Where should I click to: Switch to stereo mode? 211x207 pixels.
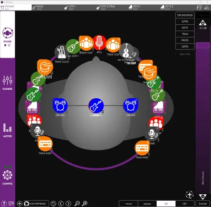coord(147,204)
